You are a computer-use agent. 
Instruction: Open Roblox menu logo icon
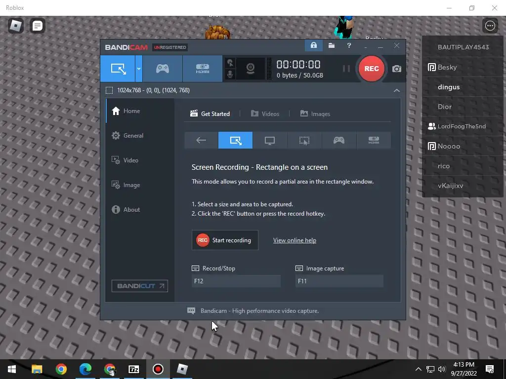(16, 26)
